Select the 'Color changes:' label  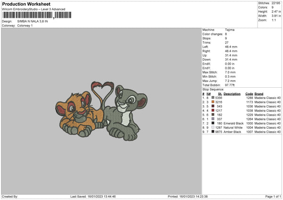213,34
